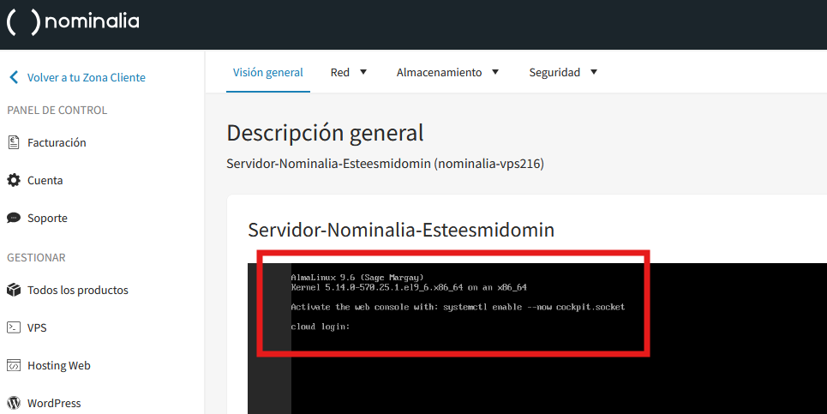
Task: Open the Facturación text link
Action: pyautogui.click(x=57, y=142)
